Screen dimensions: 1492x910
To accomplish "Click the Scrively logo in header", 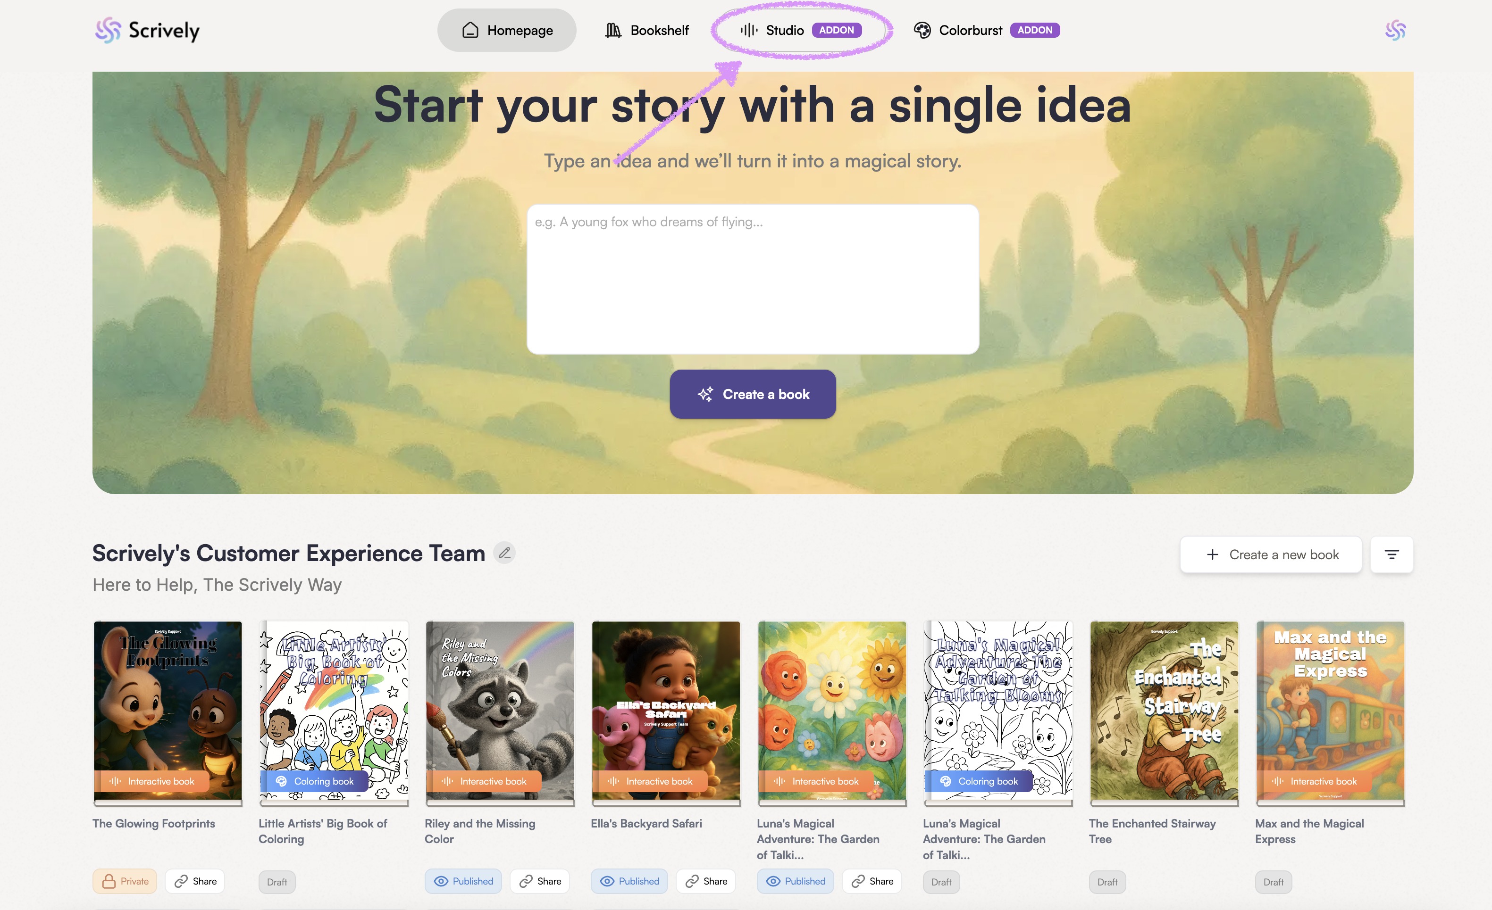I will coord(147,30).
